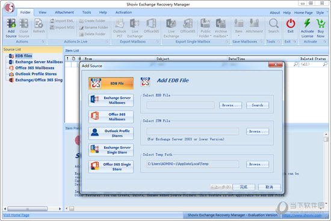Open the Attachment ribbon tab

(64, 13)
